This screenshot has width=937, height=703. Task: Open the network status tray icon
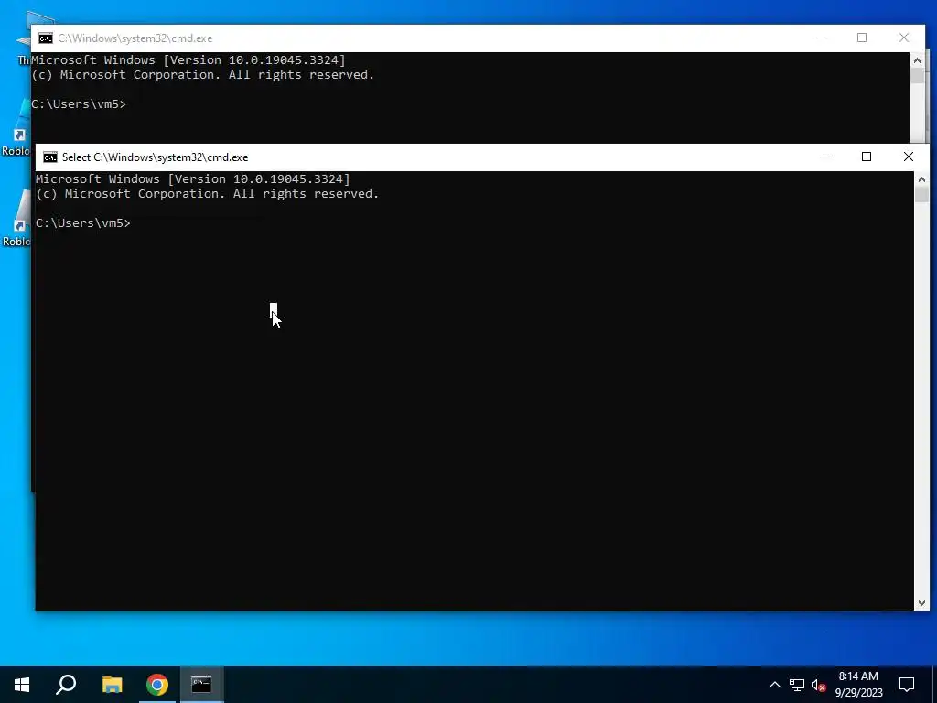coord(797,685)
